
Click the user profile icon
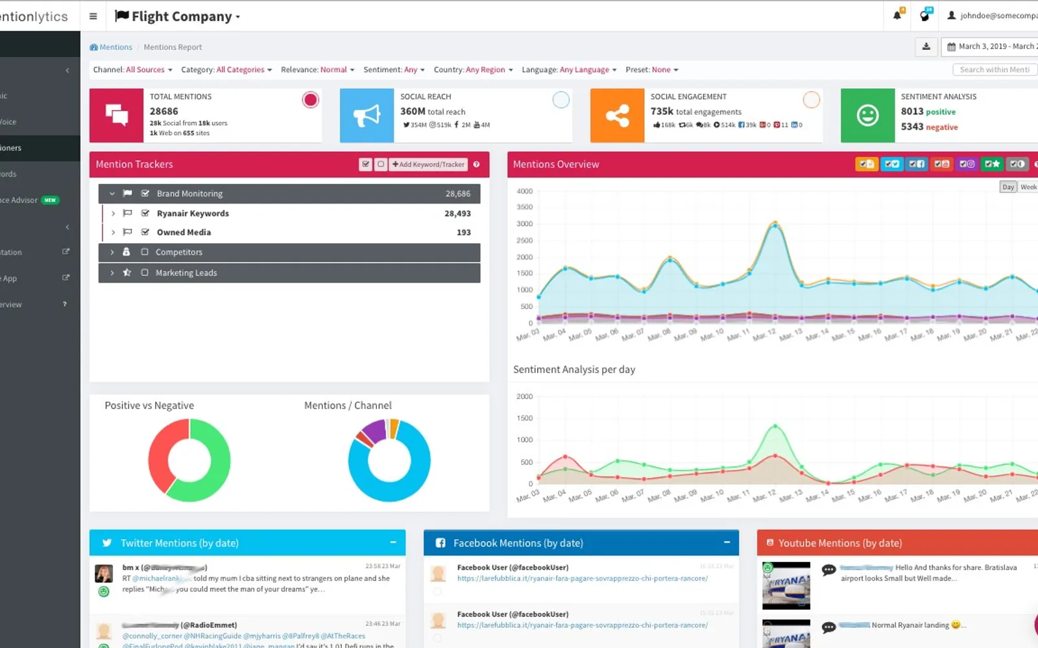952,16
